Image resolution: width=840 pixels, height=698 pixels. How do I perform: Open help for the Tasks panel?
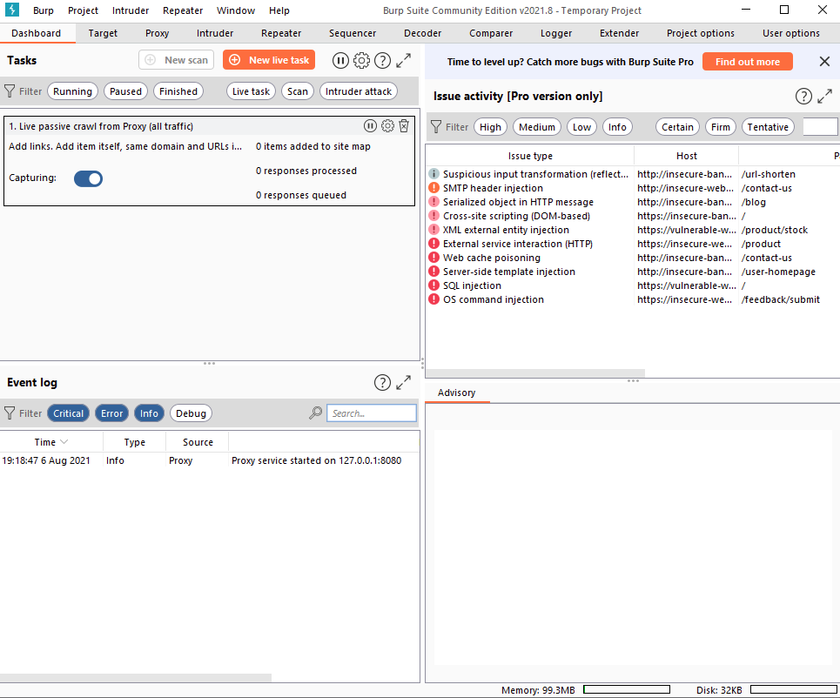(382, 60)
